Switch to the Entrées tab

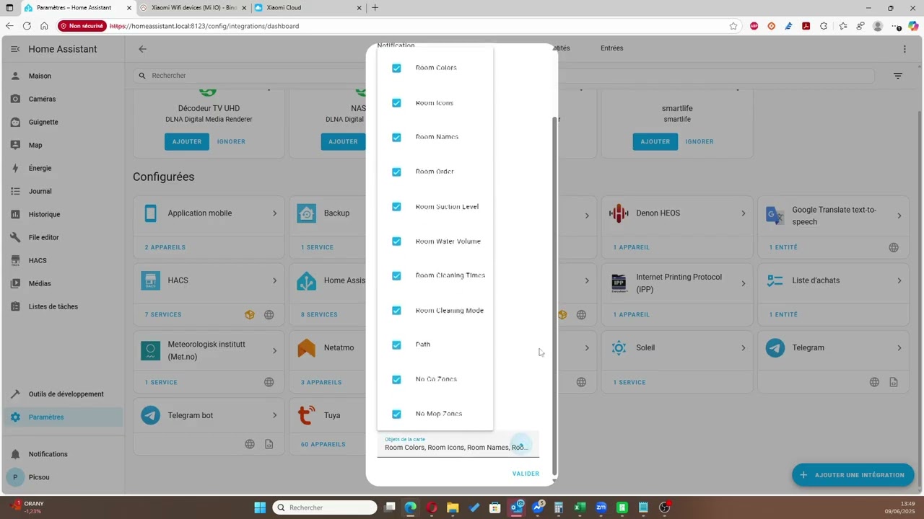611,48
